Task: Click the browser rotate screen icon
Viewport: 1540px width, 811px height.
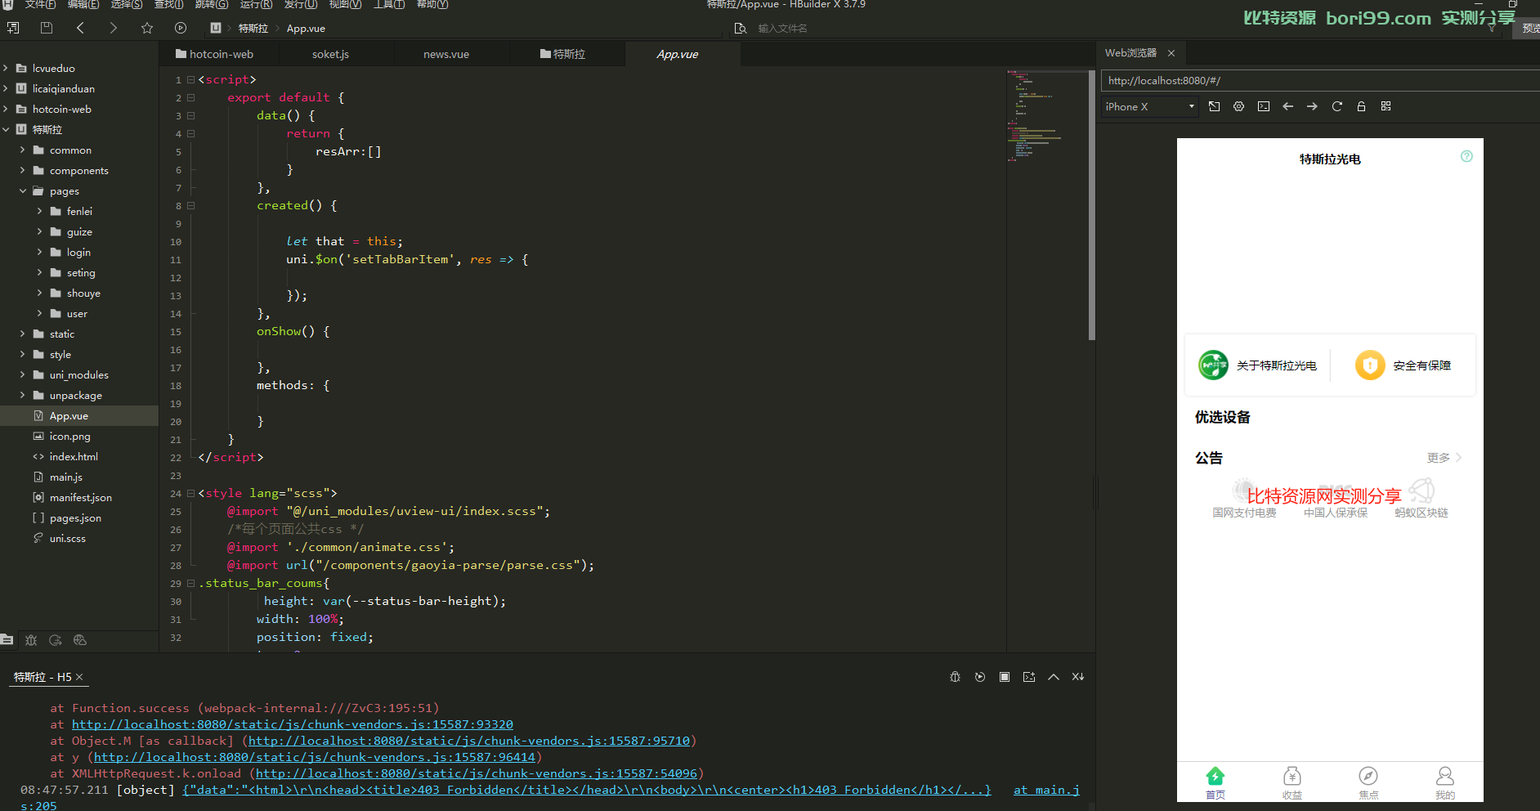Action: point(1215,106)
